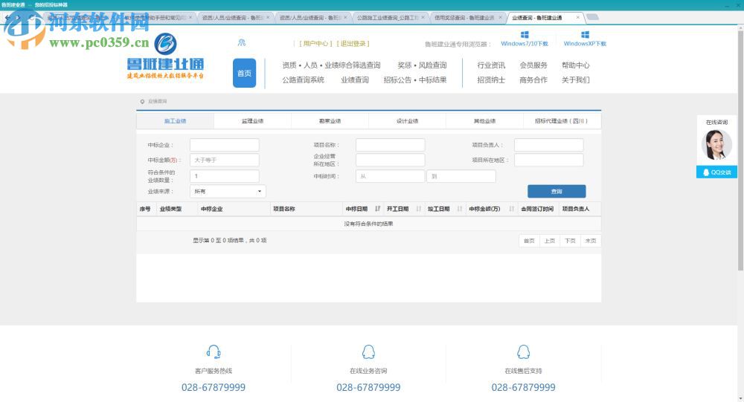Click the 鲁班建业通 site logo
Viewport: 744px width, 402px height.
[165, 56]
